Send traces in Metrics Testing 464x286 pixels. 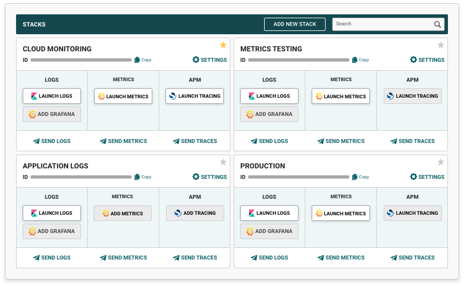[412, 141]
